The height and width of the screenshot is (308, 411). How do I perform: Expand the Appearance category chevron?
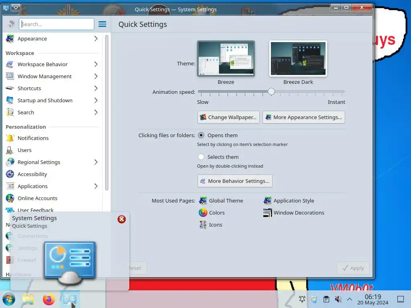click(x=96, y=39)
